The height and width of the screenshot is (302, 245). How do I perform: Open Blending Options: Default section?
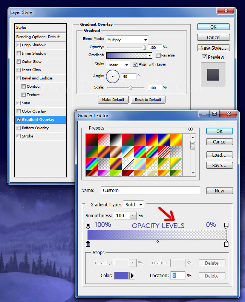click(40, 37)
